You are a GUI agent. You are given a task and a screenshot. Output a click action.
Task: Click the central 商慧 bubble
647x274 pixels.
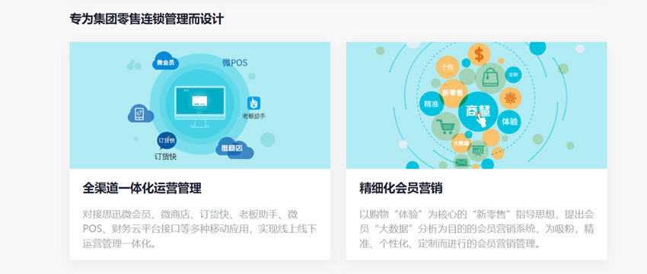click(x=478, y=111)
